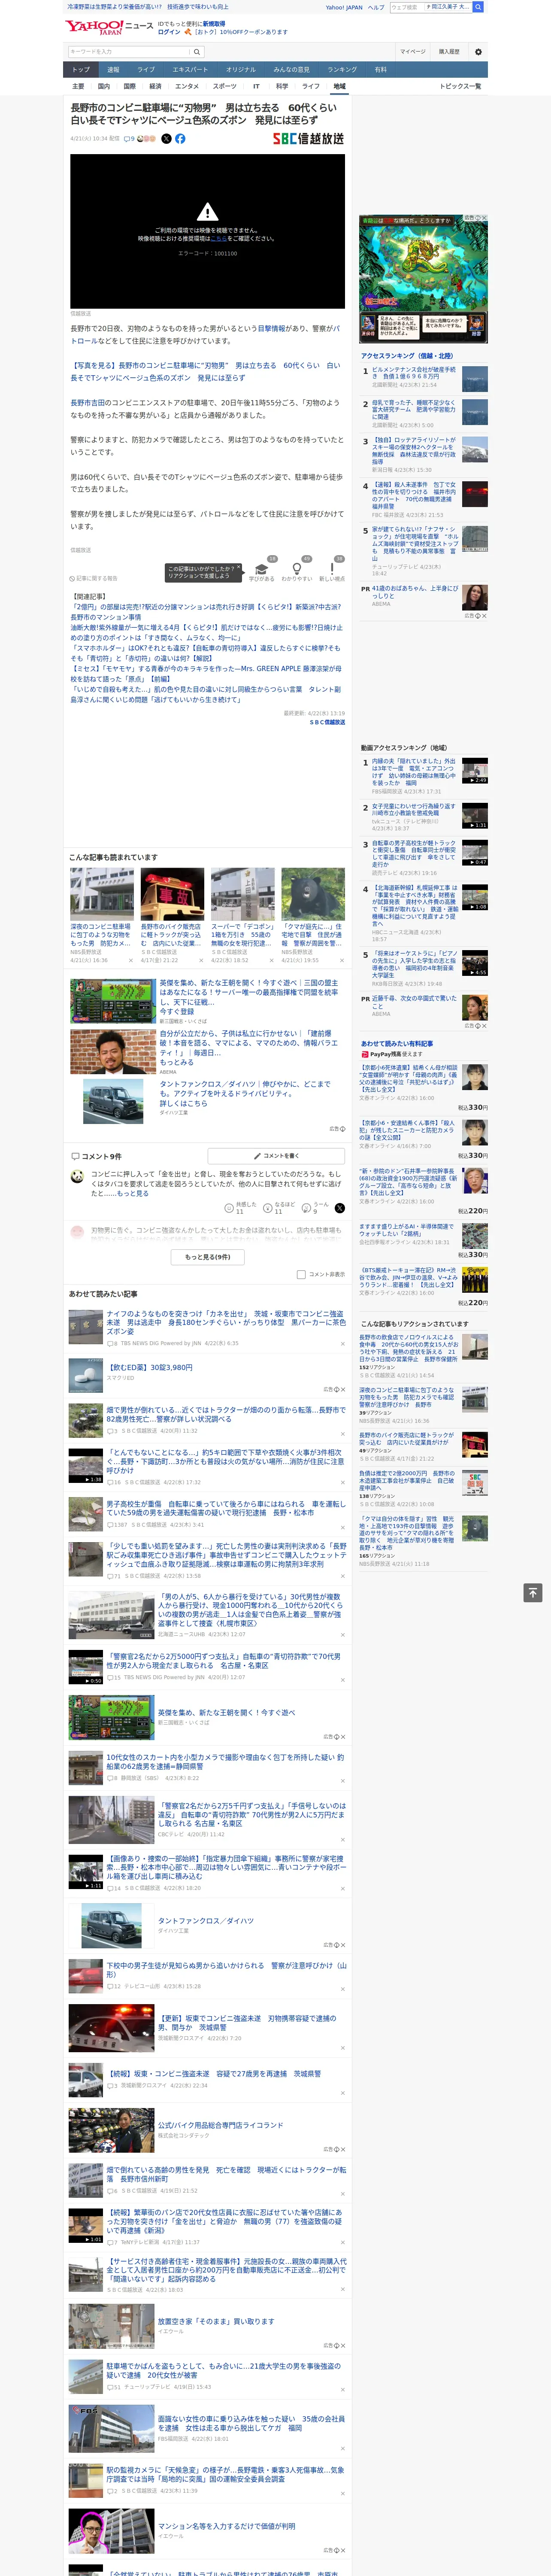Click 新規取得 ID link
551x2576 pixels.
pyautogui.click(x=214, y=24)
